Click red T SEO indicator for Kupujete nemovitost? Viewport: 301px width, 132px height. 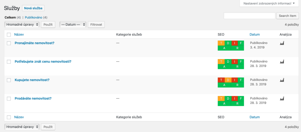coord(221,80)
